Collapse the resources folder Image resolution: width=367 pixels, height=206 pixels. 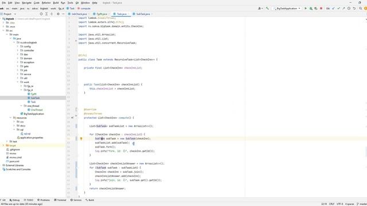[x=11, y=118]
